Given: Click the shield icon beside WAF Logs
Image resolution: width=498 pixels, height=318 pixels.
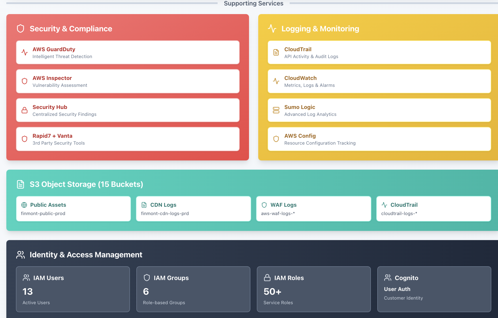Looking at the screenshot, I should [264, 205].
